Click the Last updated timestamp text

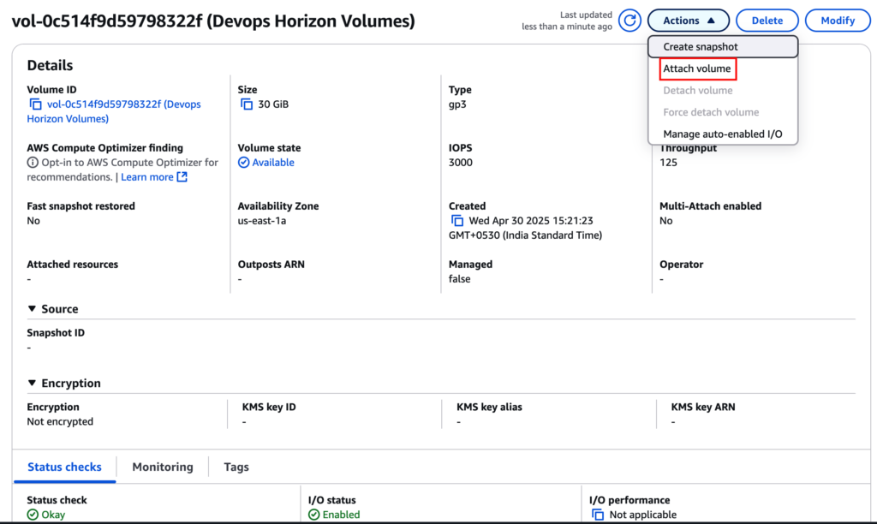[x=567, y=21]
